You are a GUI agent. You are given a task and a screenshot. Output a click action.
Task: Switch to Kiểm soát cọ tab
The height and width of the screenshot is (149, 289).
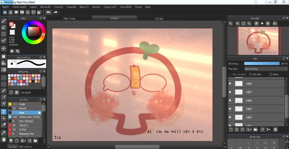[25, 147]
